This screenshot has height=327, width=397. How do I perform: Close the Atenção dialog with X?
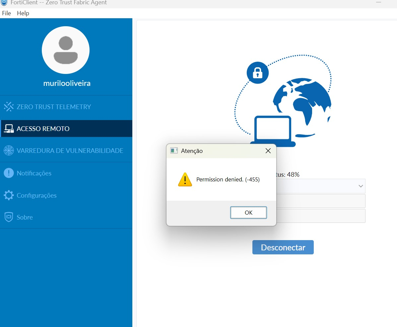[268, 151]
